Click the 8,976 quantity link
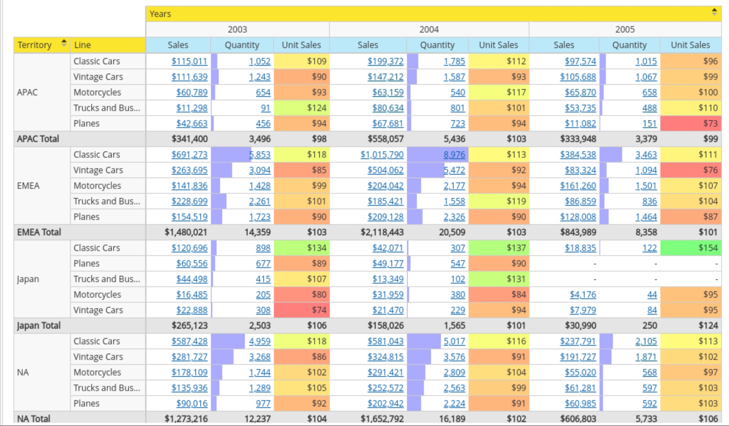Screen dimensions: 729x426 454,154
